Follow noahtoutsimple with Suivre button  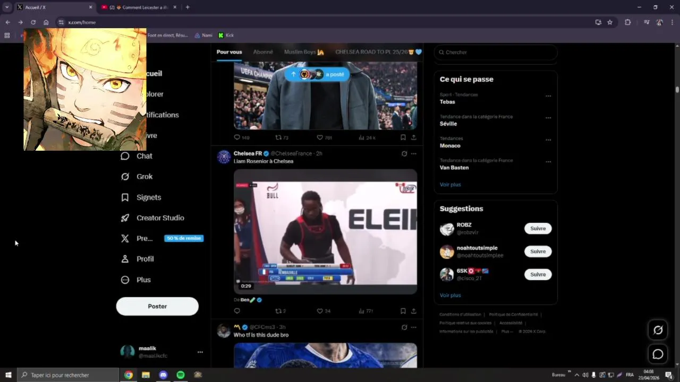pyautogui.click(x=538, y=251)
